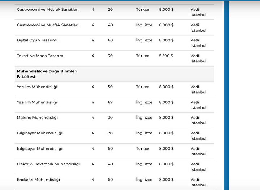Screen dimensions: 260x190
Task: Click the English Gastronomi ve Mutfak Sanatları row
Action: [114, 27]
